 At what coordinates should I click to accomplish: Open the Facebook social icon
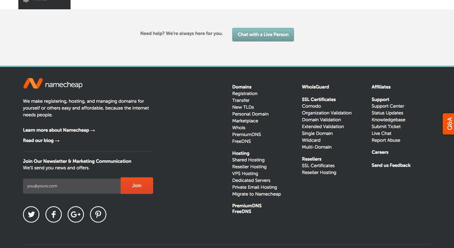tap(53, 214)
